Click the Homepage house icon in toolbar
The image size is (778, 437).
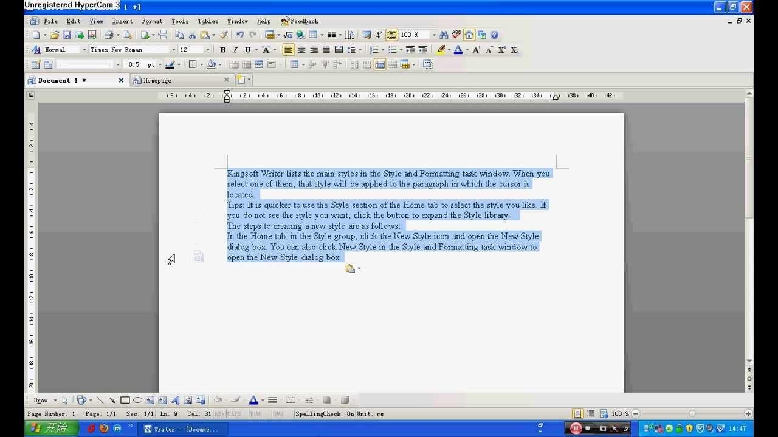pyautogui.click(x=469, y=35)
